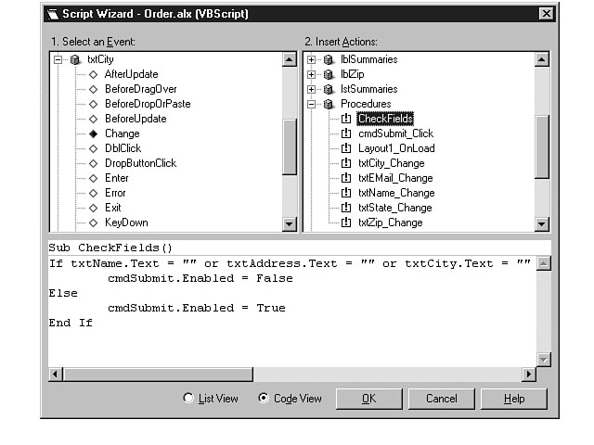Collapse the txtCity event tree node
The image size is (594, 445).
(58, 59)
